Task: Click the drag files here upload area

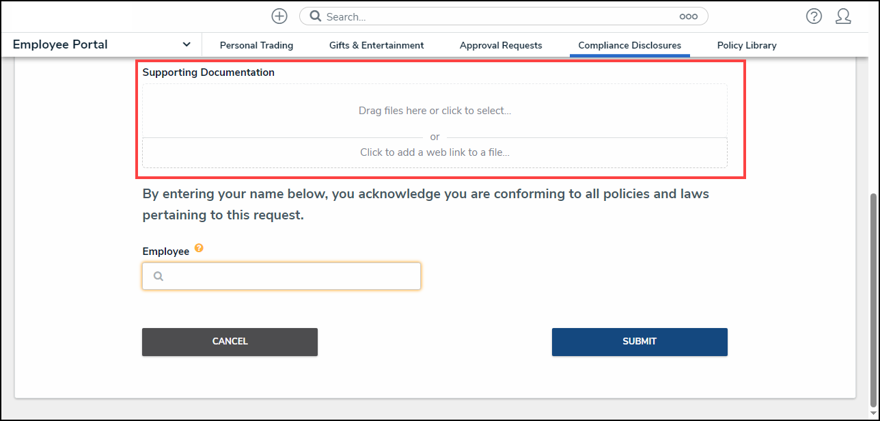Action: (x=435, y=111)
